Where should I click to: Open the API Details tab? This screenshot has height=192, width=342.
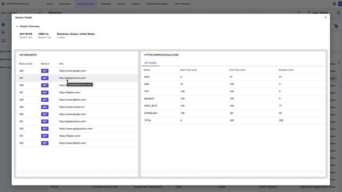click(x=150, y=63)
